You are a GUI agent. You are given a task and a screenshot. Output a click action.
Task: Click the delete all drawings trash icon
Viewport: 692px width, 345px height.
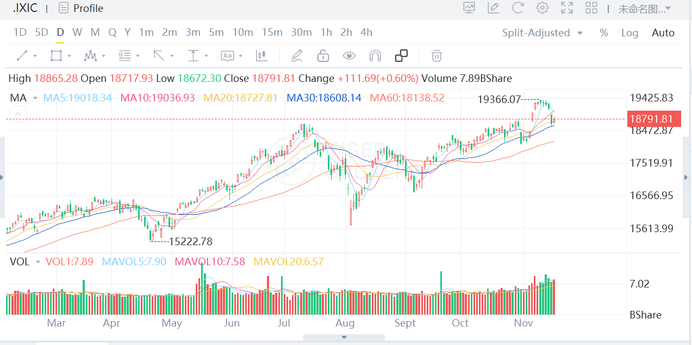point(437,55)
